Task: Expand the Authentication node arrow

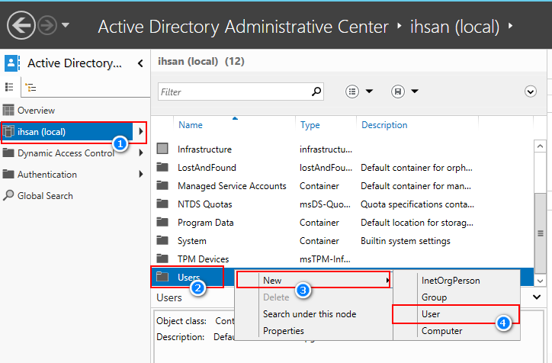Action: pos(141,174)
